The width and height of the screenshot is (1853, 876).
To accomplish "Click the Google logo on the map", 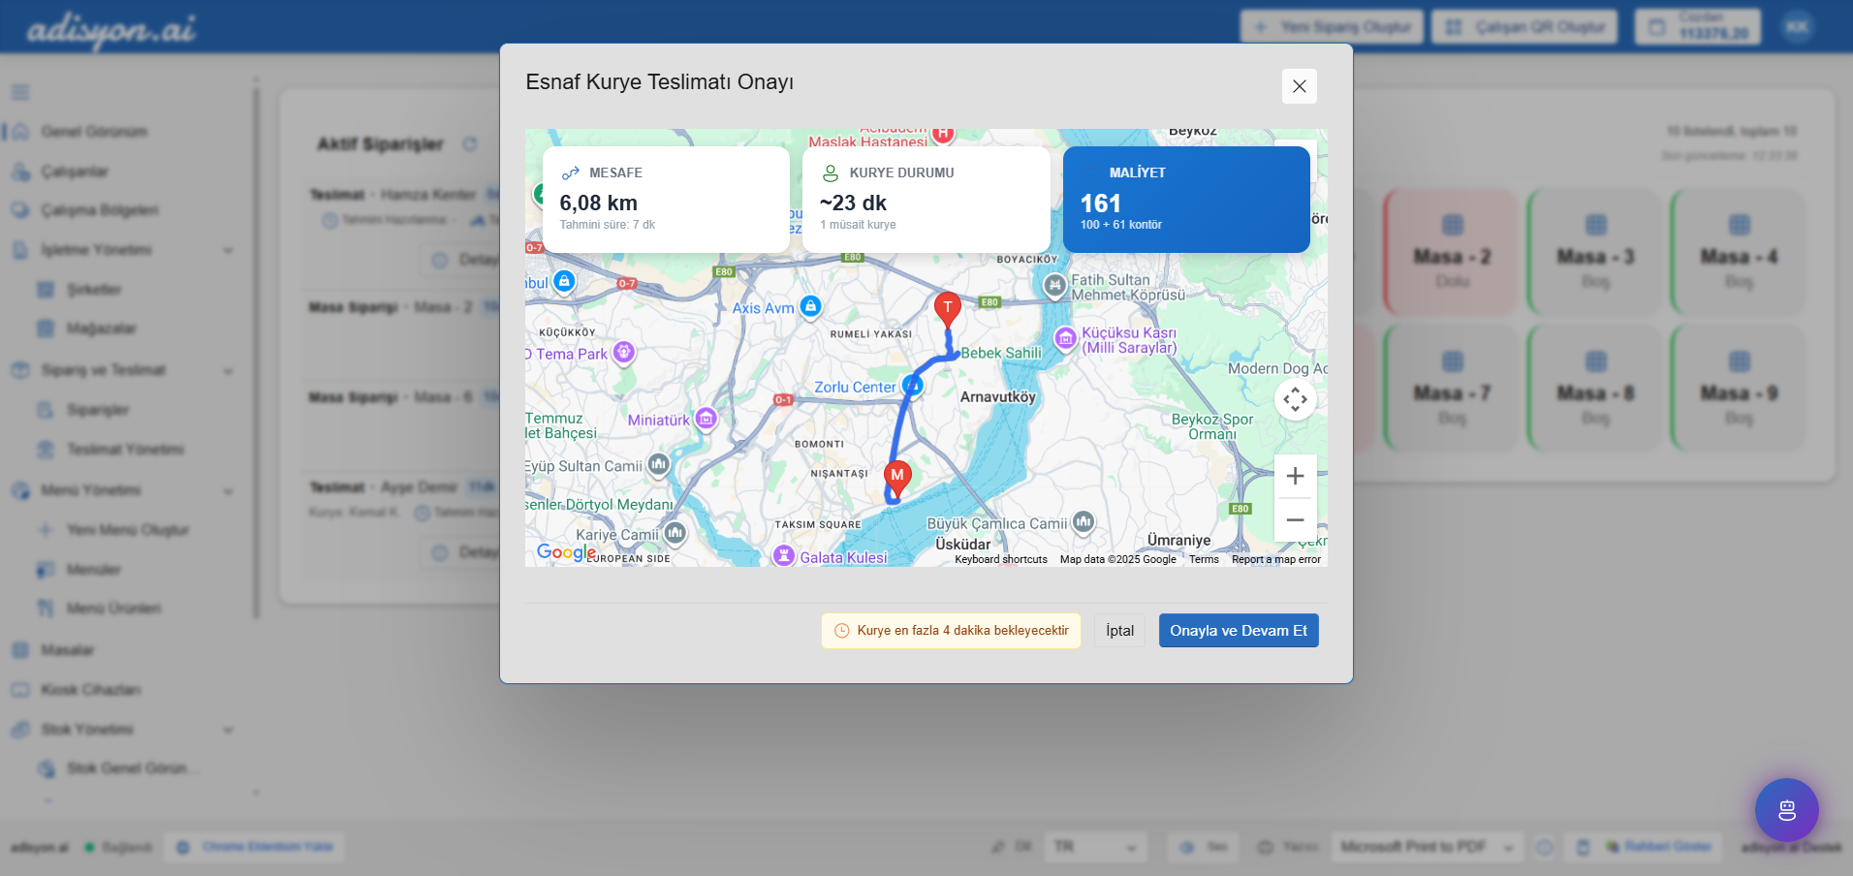I will [x=566, y=552].
